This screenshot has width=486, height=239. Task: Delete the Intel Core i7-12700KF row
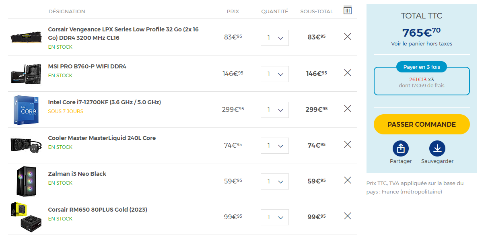[x=348, y=109]
